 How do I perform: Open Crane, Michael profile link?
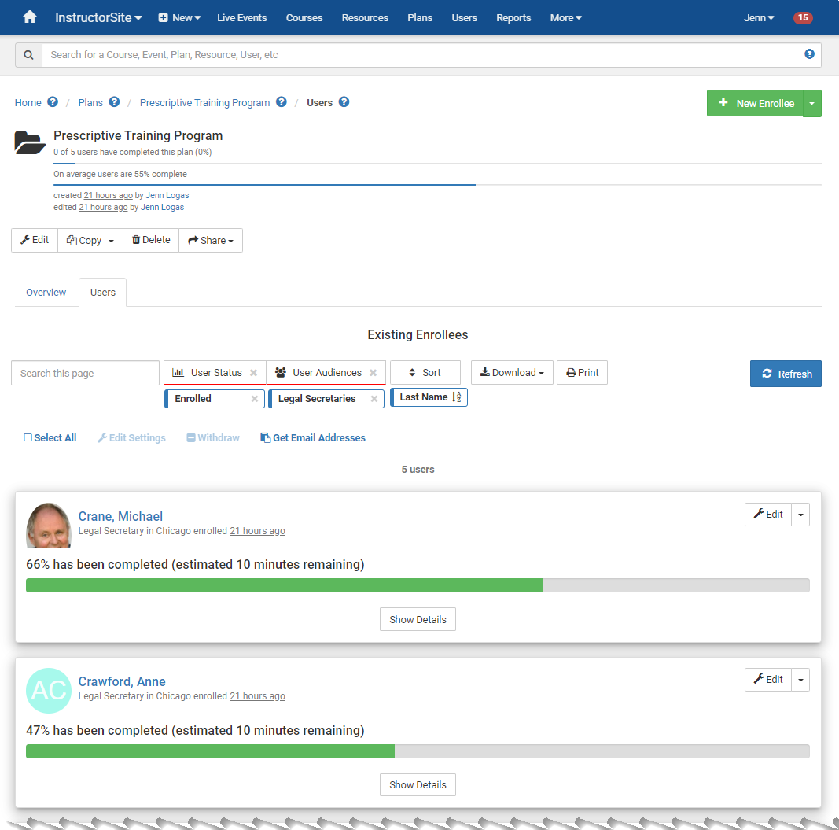click(120, 516)
